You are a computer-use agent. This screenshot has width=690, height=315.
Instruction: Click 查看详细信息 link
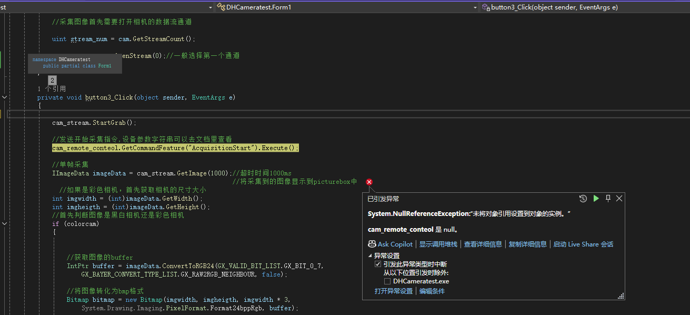483,244
